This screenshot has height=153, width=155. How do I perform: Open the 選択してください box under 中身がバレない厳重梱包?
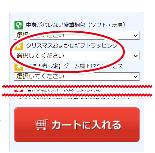coord(77,35)
